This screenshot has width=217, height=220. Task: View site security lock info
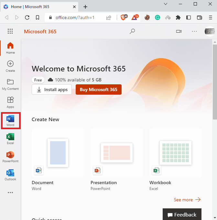[50, 17]
